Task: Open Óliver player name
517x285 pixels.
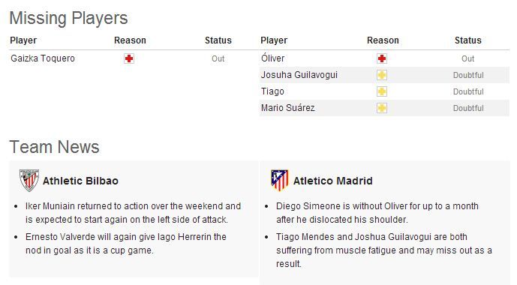Action: coord(272,58)
